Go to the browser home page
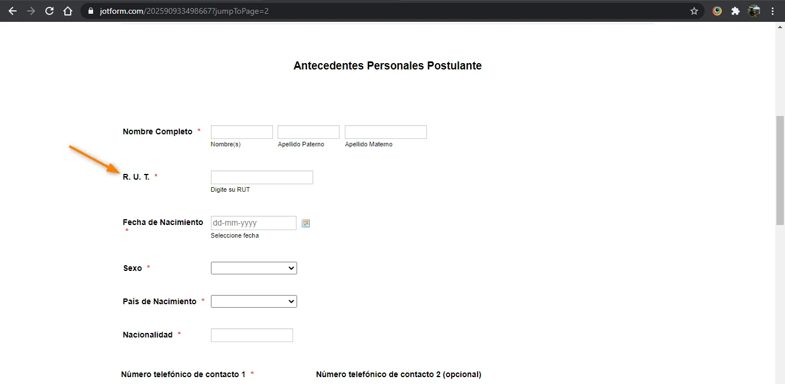This screenshot has width=785, height=384. coord(68,11)
